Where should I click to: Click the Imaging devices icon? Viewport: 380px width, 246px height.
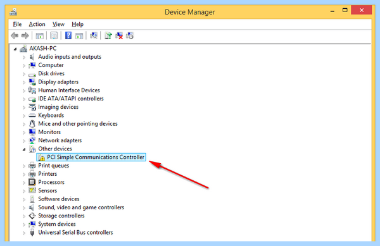click(x=32, y=107)
